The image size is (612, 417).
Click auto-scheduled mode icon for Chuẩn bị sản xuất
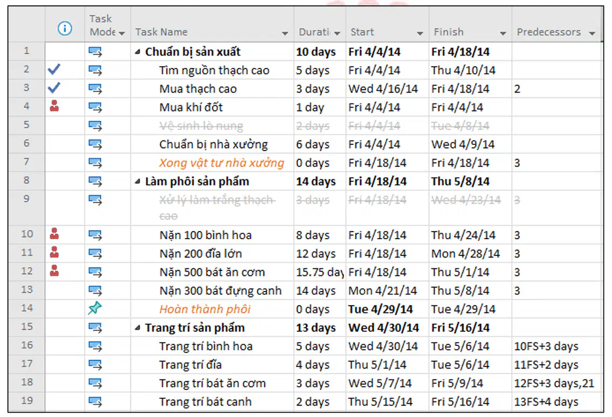point(95,52)
